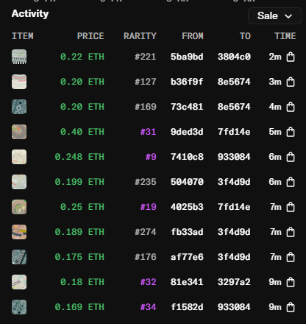306x324 pixels.
Task: Click the 0.175 ETH price
Action: point(79,257)
